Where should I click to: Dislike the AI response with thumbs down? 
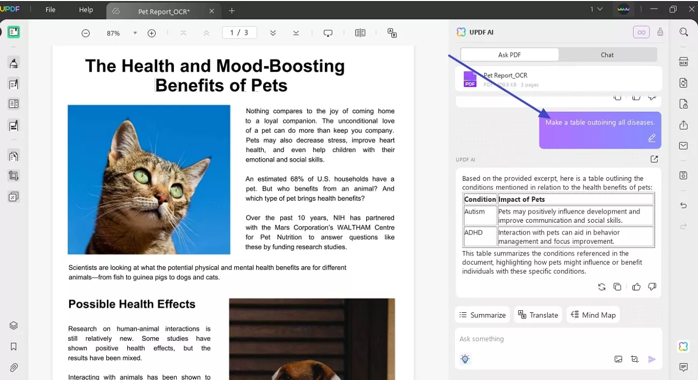coord(652,287)
